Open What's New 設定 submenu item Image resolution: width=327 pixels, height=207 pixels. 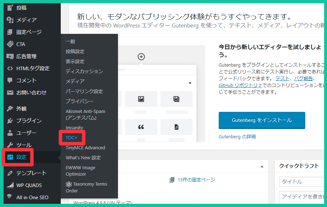pos(83,157)
